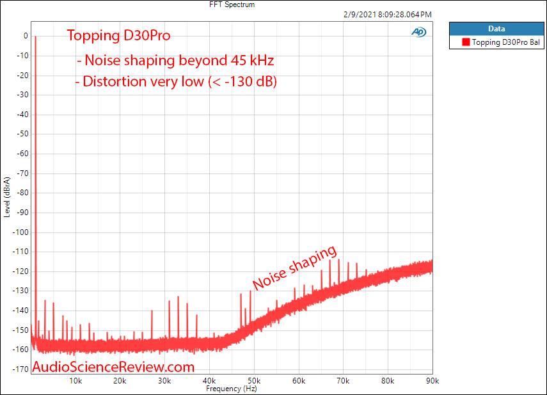
Task: Click the 60k tick on the frequency axis
Action: tap(299, 381)
